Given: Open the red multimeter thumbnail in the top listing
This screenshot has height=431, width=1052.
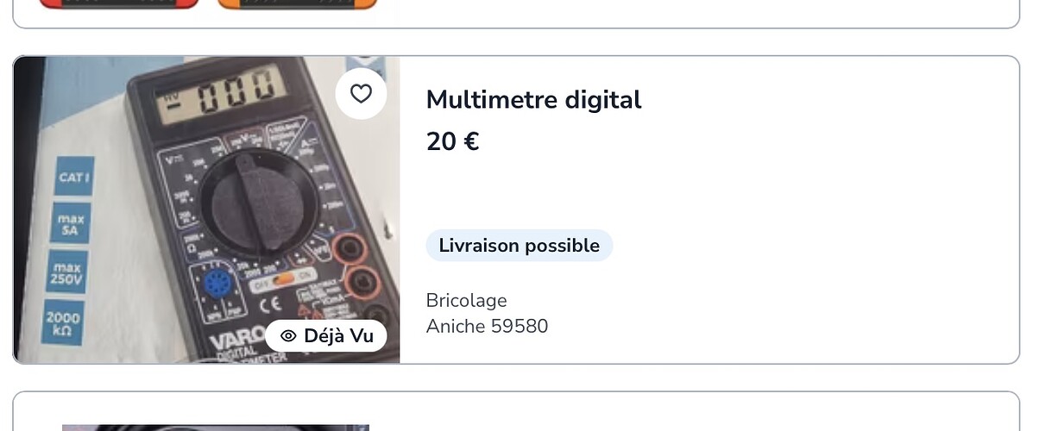Looking at the screenshot, I should point(119,3).
